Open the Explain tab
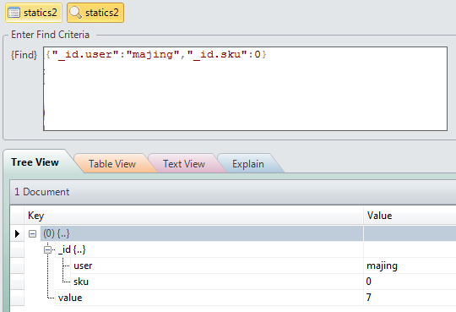456x312 pixels. (x=248, y=164)
